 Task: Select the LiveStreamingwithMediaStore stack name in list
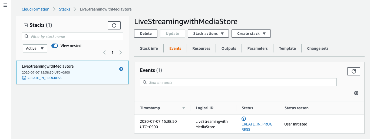click(48, 66)
